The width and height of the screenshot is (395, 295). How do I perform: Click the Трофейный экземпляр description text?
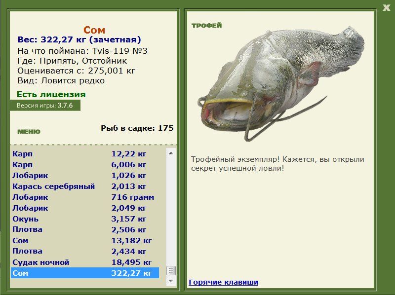[277, 164]
